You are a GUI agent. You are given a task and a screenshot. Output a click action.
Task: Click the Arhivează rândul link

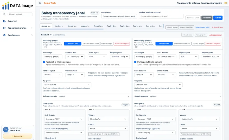pos(215,35)
